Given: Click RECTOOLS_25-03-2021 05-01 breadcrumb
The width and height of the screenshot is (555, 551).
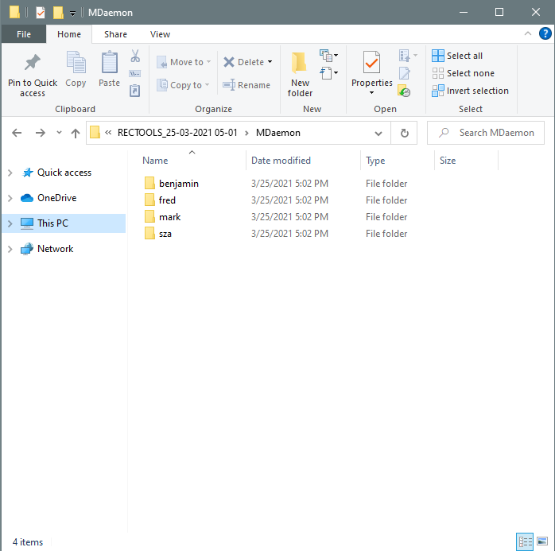Looking at the screenshot, I should point(177,133).
